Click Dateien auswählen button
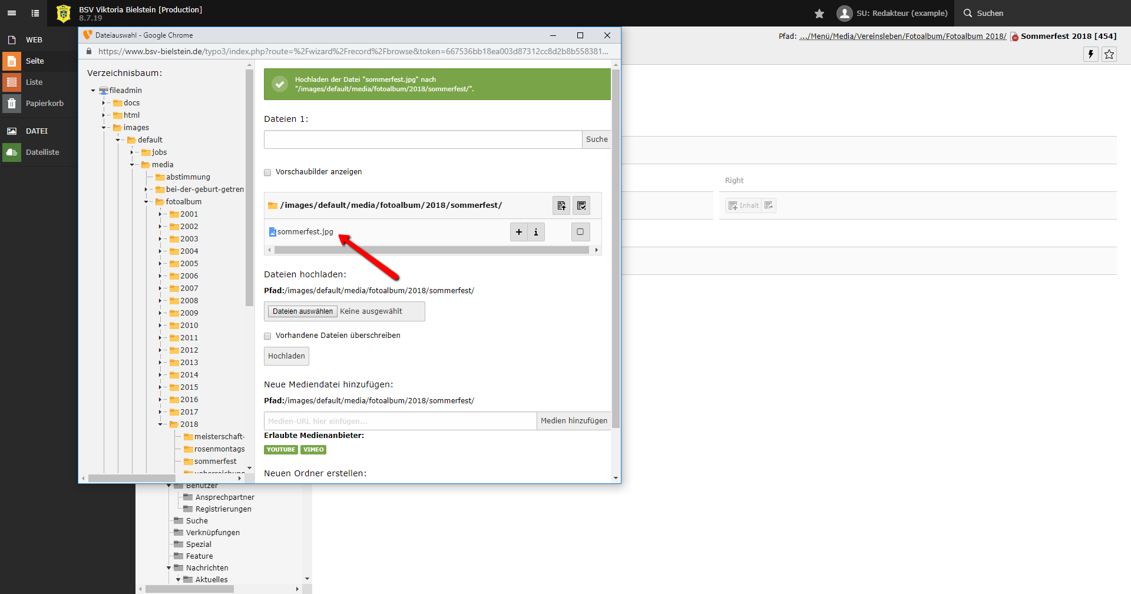1131x594 pixels. coord(303,311)
